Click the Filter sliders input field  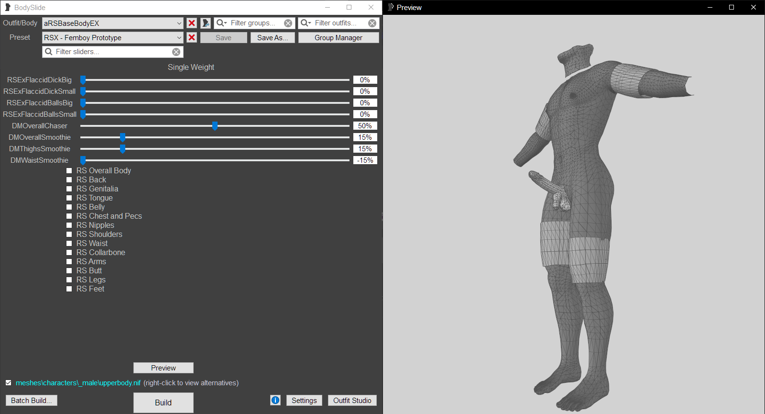pyautogui.click(x=113, y=52)
